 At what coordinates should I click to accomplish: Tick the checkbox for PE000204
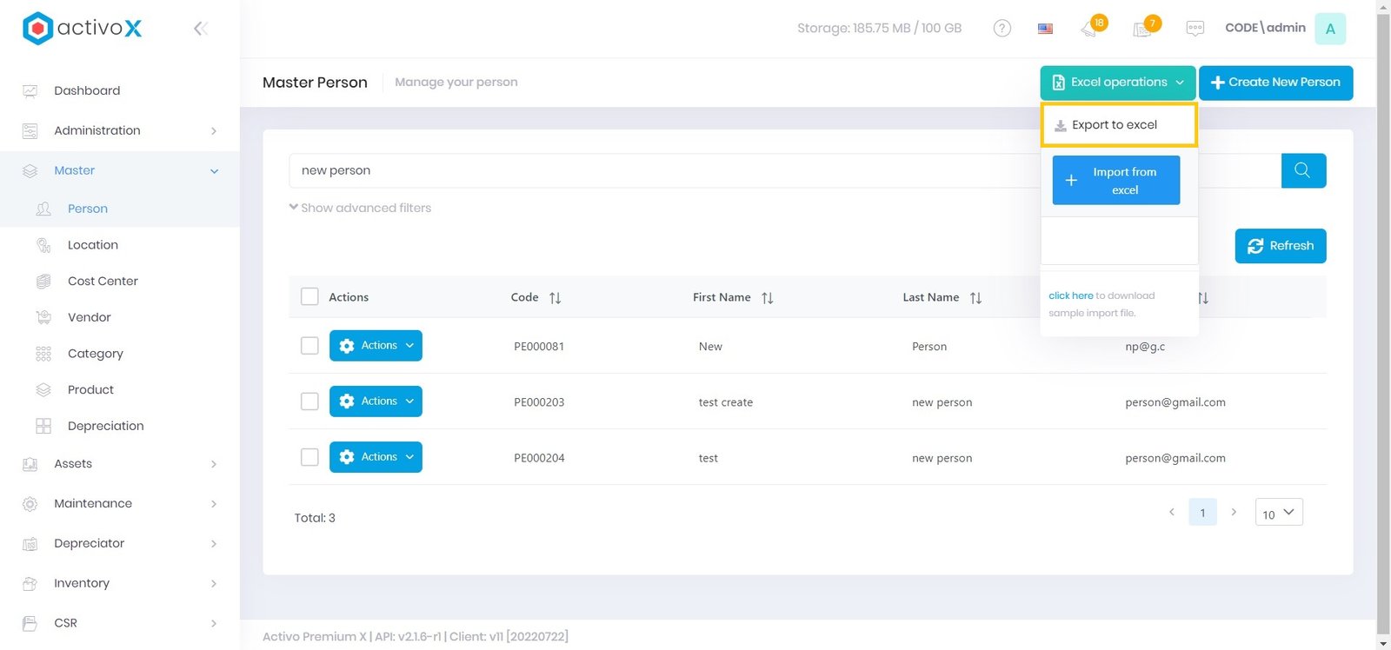point(309,457)
